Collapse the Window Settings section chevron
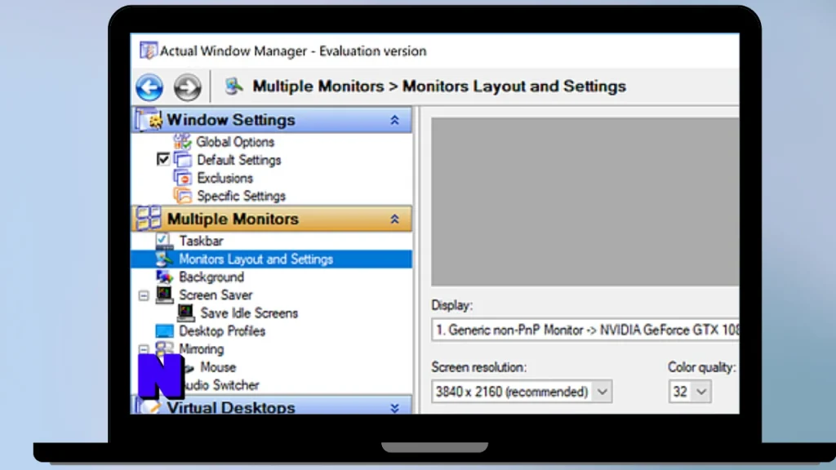The image size is (836, 470). click(x=394, y=120)
